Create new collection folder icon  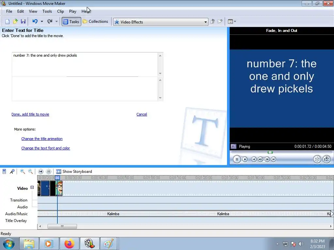tap(220, 21)
